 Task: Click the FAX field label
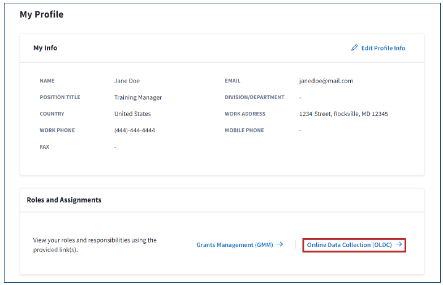pyautogui.click(x=44, y=146)
